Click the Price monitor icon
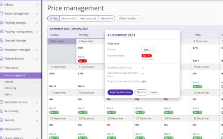 coord(2,129)
